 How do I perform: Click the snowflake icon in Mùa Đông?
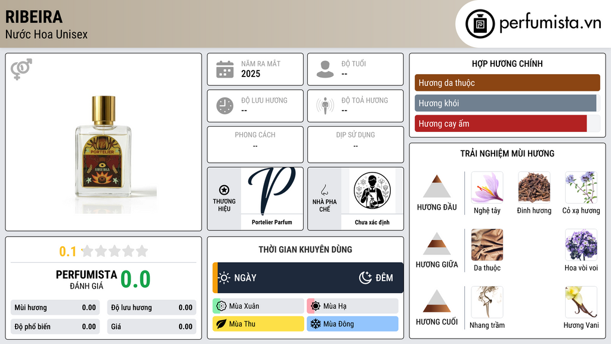(316, 324)
